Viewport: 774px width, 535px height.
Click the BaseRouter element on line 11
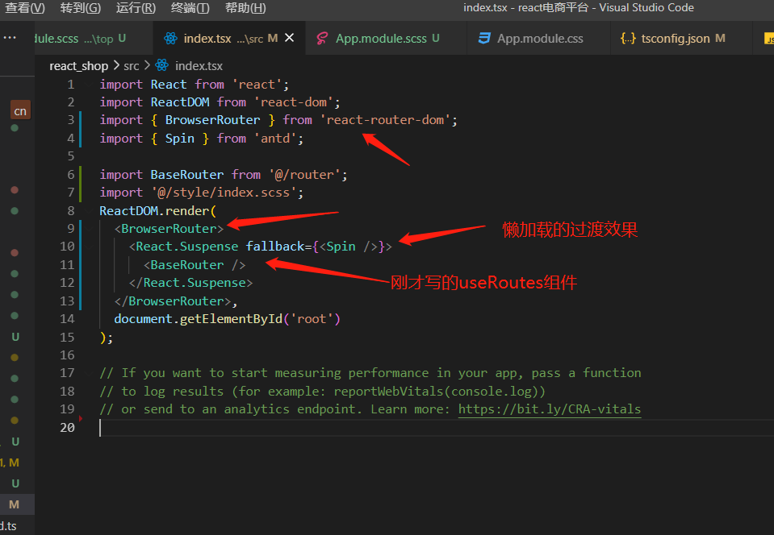pyautogui.click(x=195, y=265)
